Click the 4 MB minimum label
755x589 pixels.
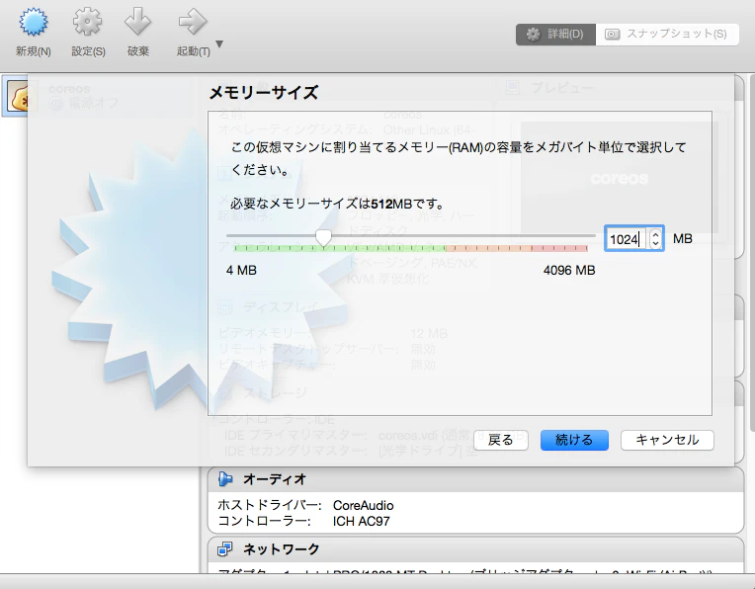click(241, 270)
